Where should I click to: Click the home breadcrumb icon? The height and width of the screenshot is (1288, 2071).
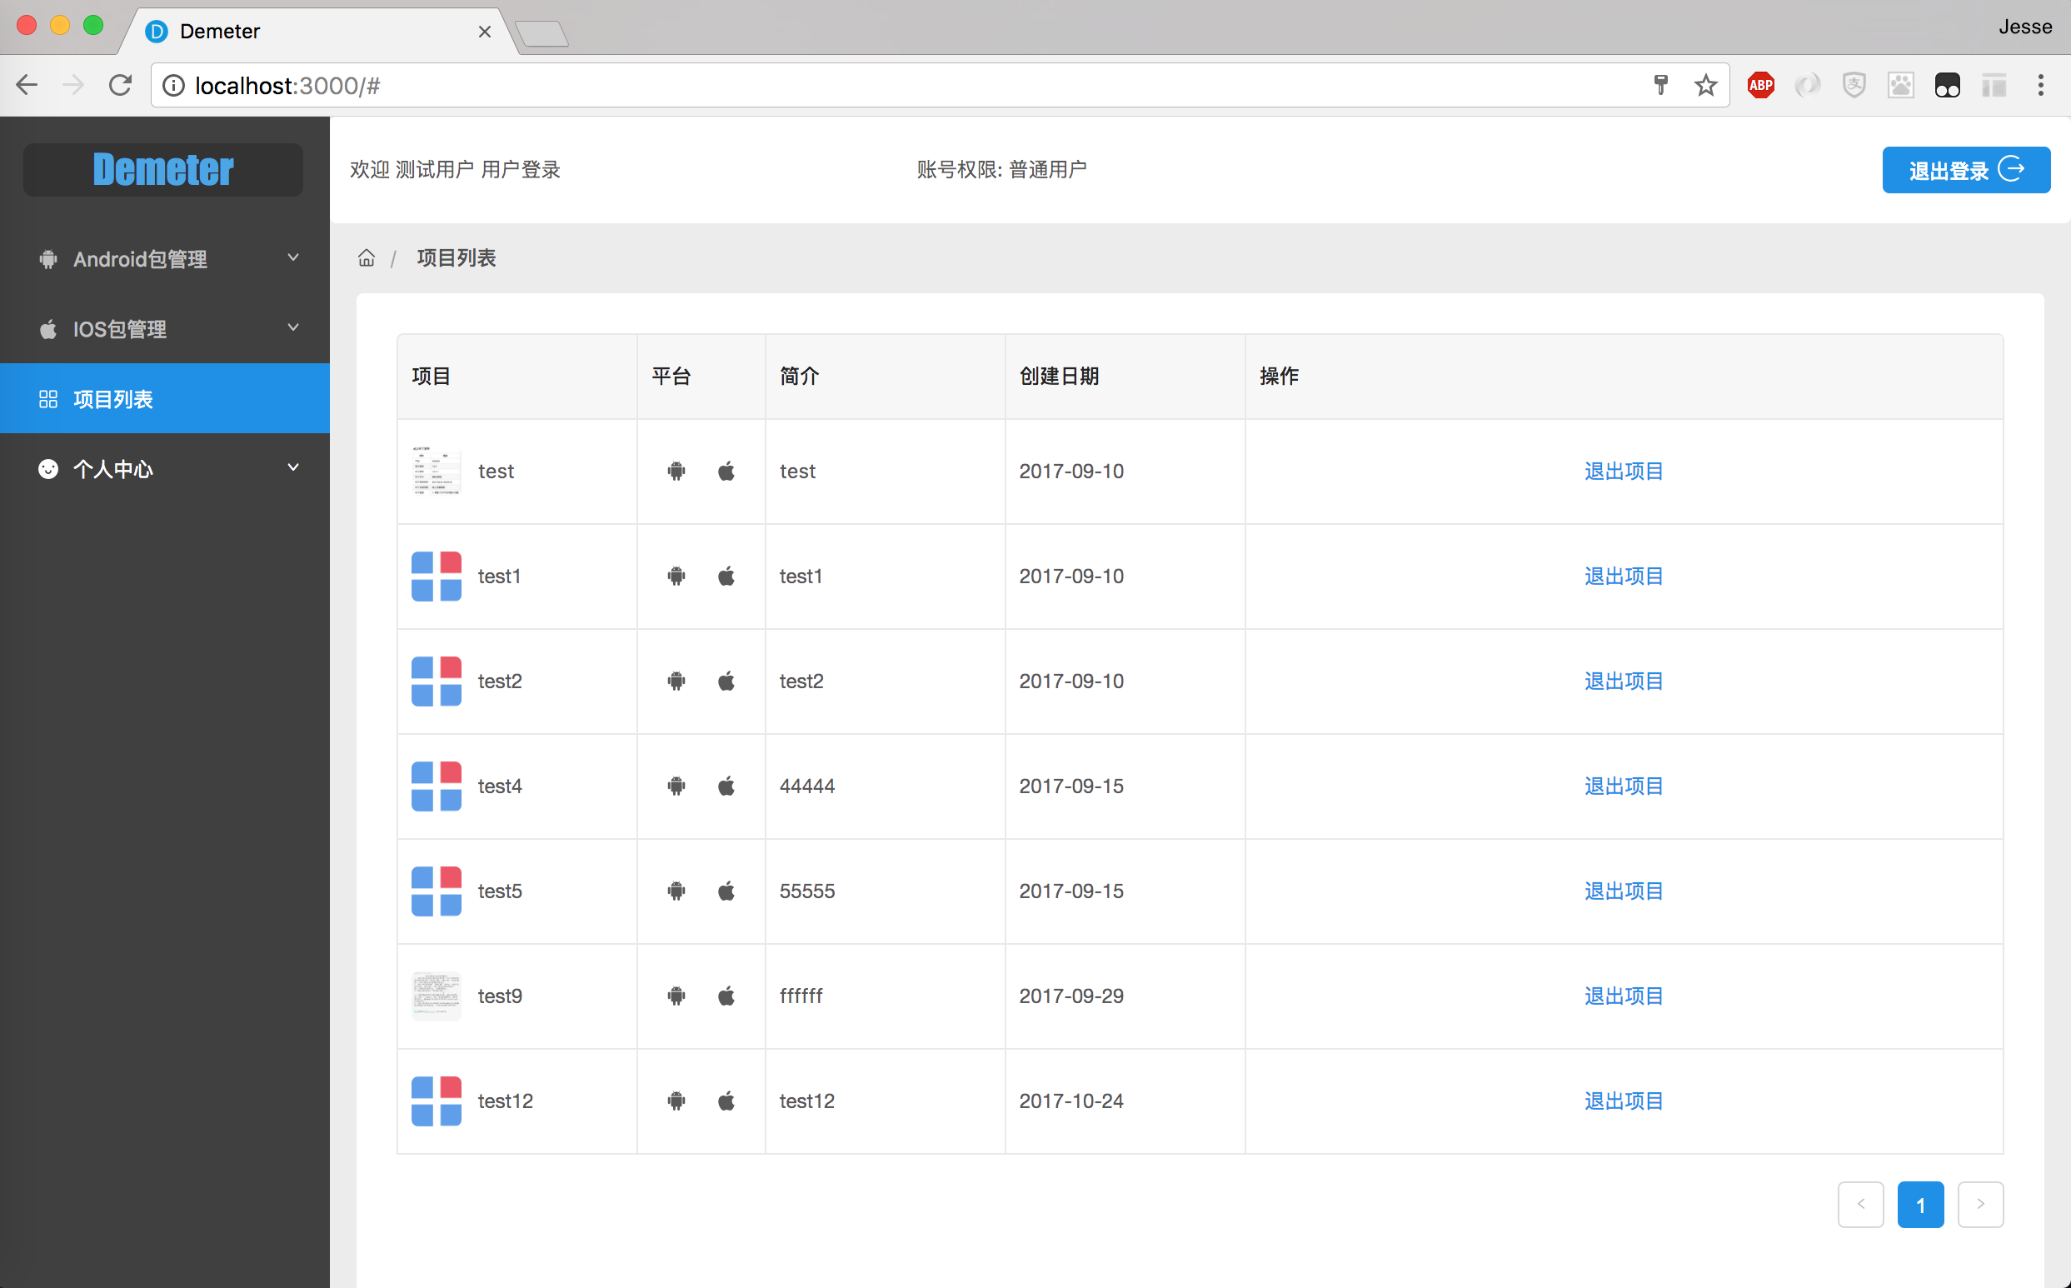click(x=367, y=257)
